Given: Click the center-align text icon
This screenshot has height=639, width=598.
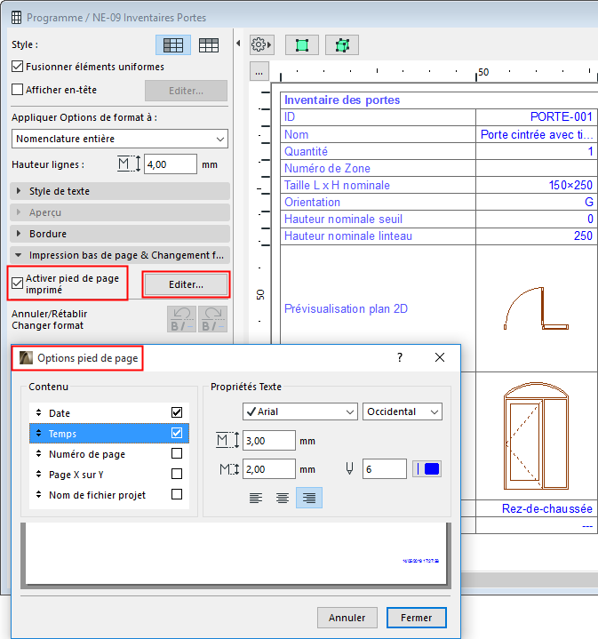Looking at the screenshot, I should click(x=283, y=498).
